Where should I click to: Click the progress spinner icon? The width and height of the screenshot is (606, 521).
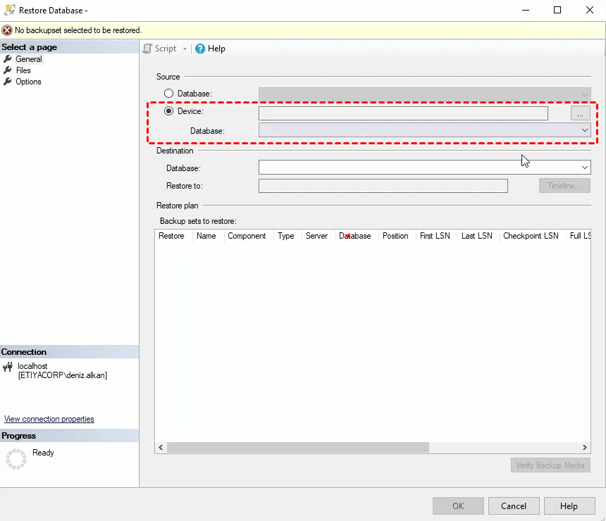pos(16,459)
